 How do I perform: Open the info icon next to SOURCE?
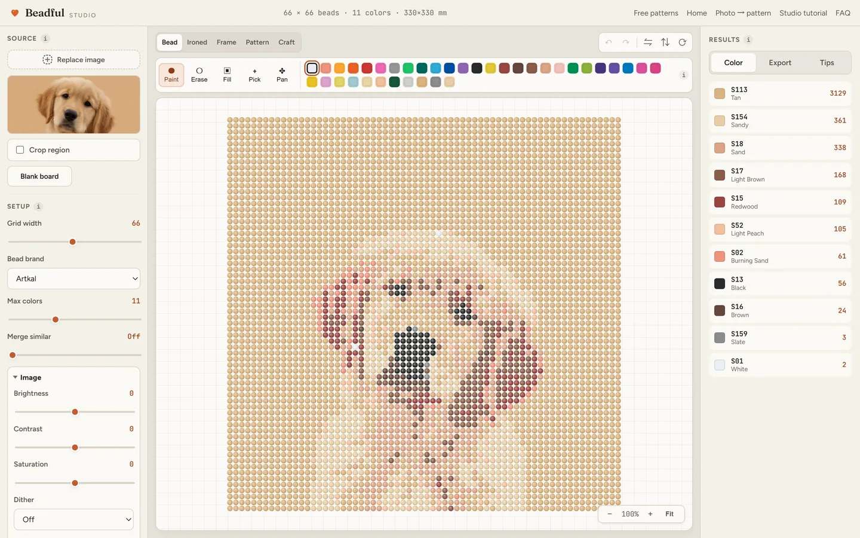[45, 38]
